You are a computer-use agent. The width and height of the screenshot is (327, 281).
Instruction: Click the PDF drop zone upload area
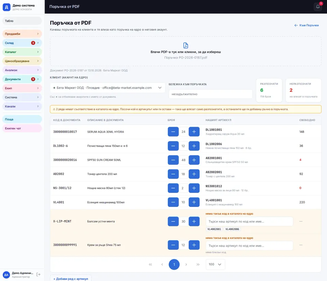186,51
